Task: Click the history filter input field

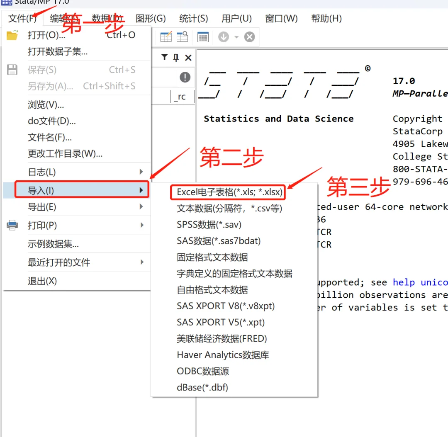Action: tap(164, 77)
